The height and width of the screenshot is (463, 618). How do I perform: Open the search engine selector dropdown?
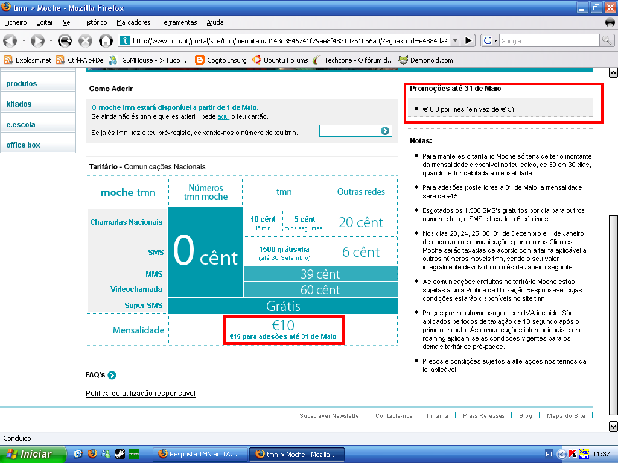coord(496,40)
